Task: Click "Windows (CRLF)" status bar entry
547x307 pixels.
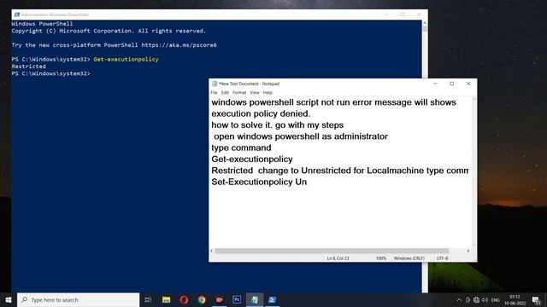Action: click(x=409, y=258)
